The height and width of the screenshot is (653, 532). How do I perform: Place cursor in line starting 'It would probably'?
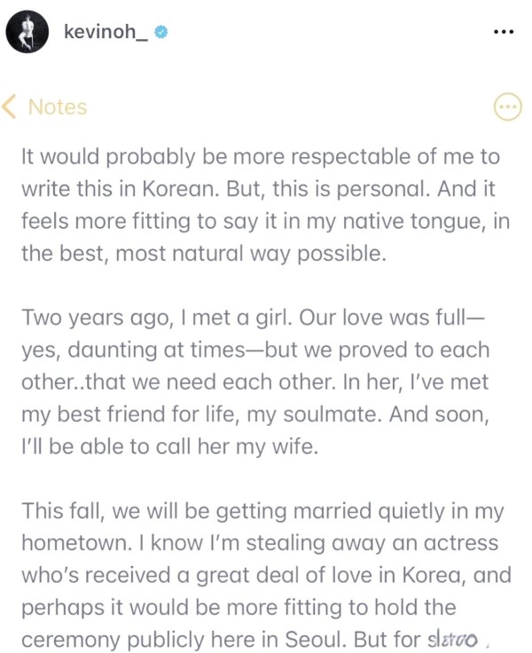[x=261, y=157]
